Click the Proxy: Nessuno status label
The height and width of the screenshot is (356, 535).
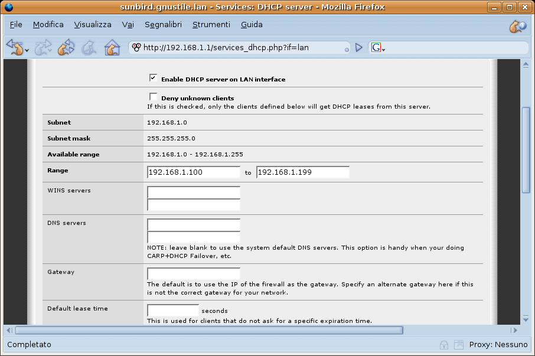pyautogui.click(x=498, y=344)
